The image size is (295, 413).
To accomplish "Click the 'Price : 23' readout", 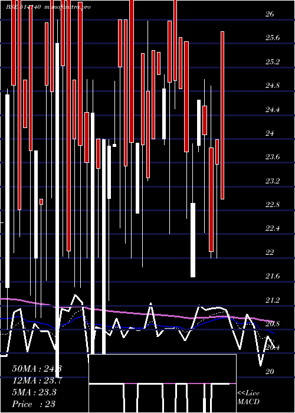I will [x=34, y=404].
